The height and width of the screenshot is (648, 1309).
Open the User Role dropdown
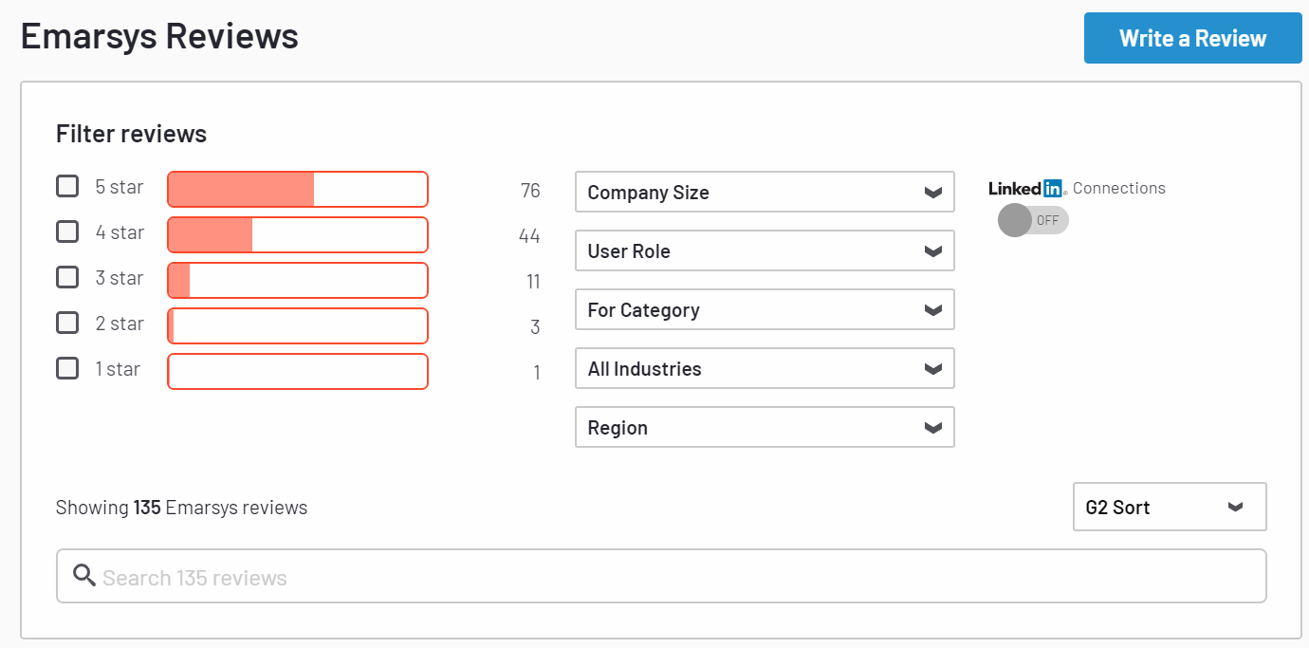(765, 250)
